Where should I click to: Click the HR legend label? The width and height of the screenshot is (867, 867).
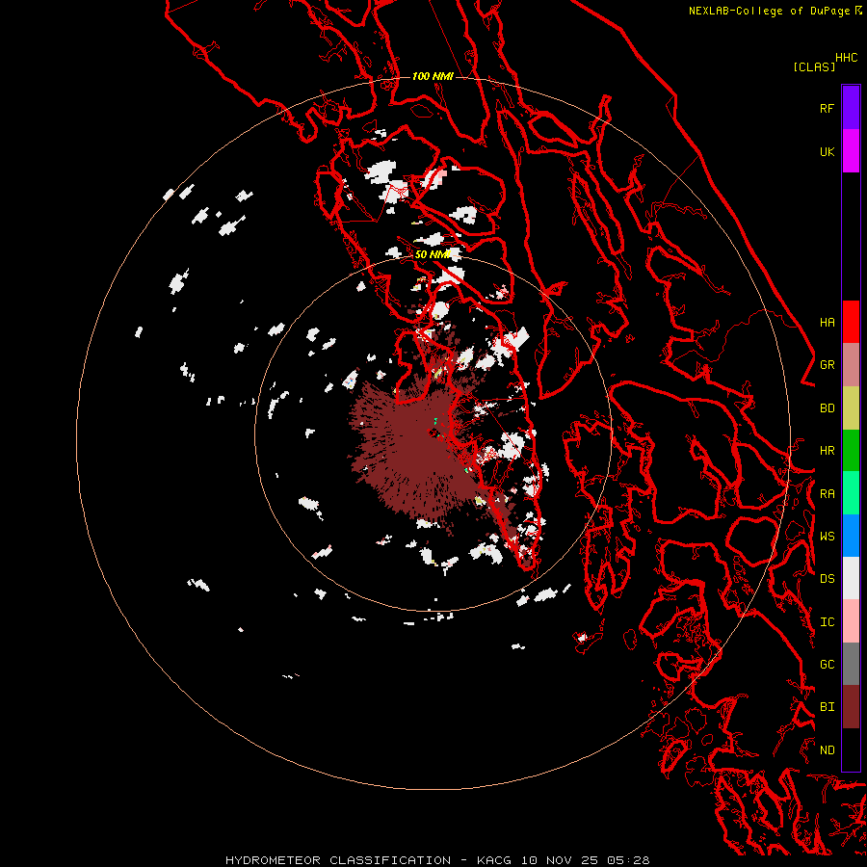click(827, 451)
